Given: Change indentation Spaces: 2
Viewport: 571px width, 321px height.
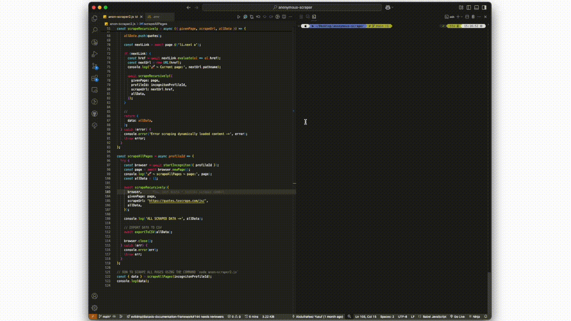Looking at the screenshot, I should 387,317.
